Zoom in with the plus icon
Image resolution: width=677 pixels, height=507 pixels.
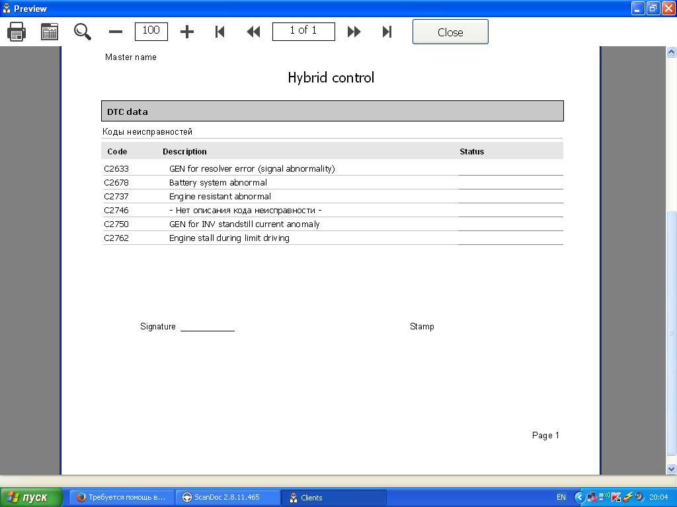tap(187, 32)
